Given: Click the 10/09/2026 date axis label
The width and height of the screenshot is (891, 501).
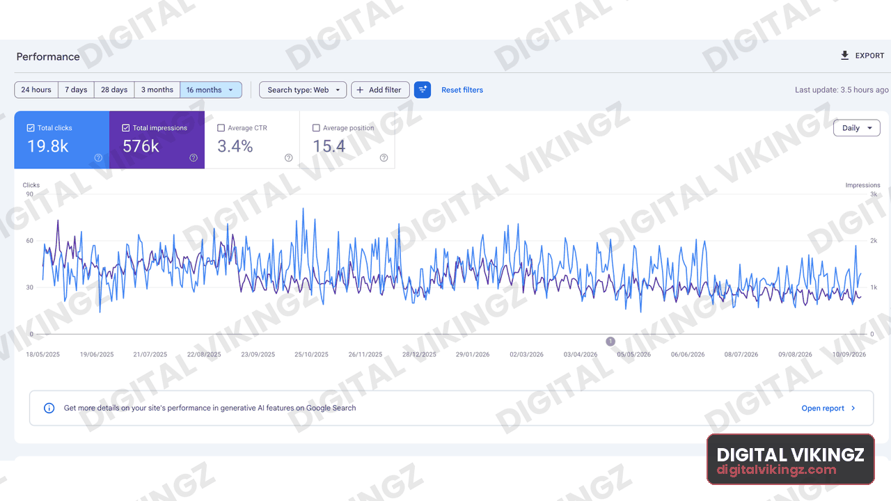Looking at the screenshot, I should click(x=849, y=354).
